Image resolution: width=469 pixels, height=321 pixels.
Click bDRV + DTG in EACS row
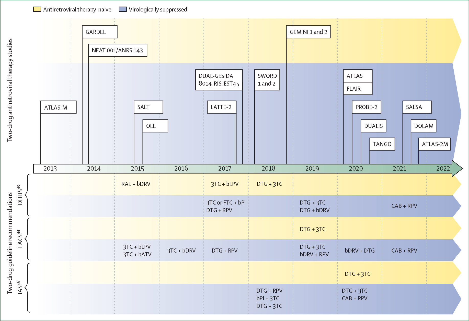360,251
